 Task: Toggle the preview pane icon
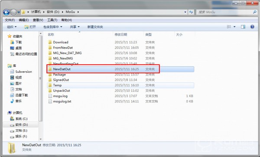click(x=243, y=27)
